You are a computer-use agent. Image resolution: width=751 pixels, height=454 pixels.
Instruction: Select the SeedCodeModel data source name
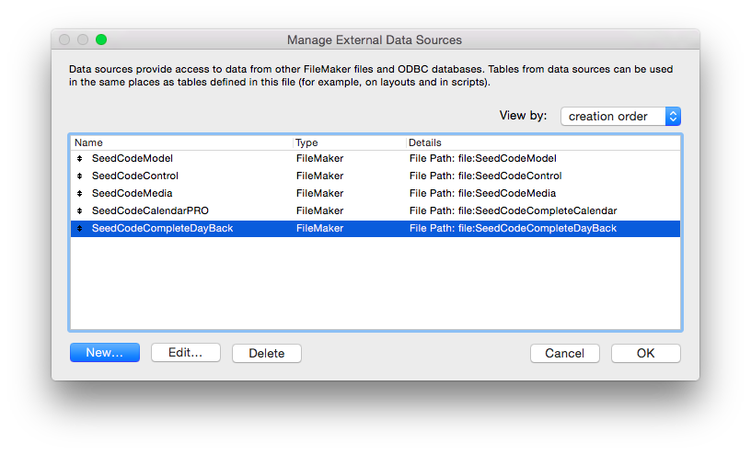(x=133, y=158)
